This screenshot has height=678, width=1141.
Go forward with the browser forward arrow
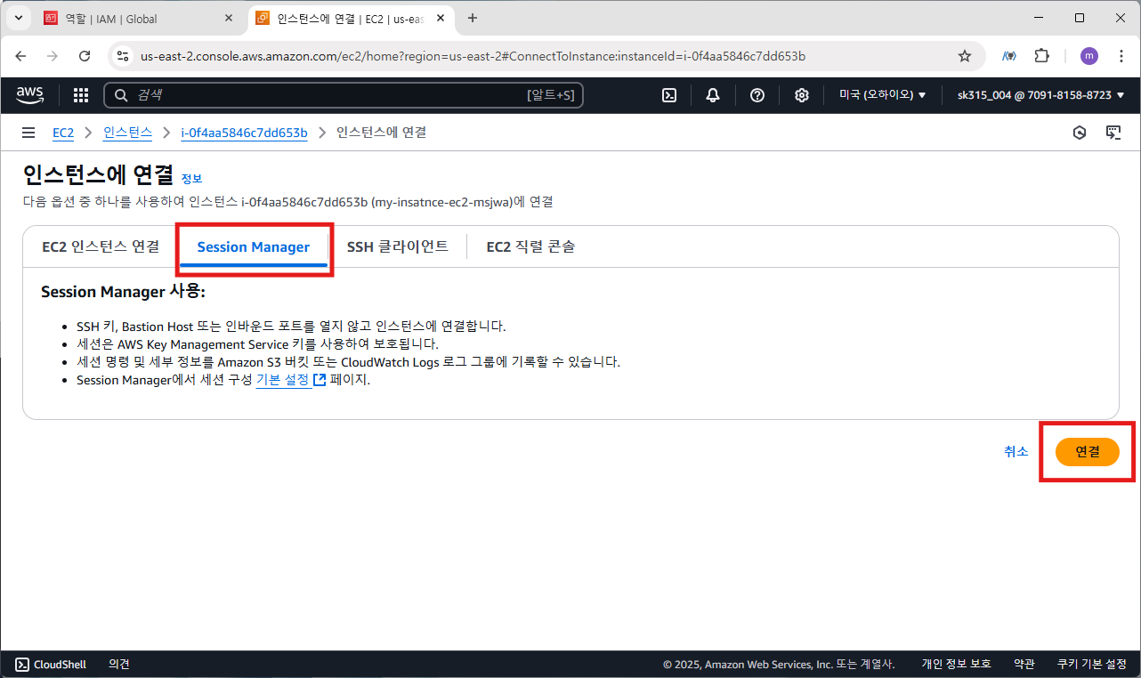[53, 56]
